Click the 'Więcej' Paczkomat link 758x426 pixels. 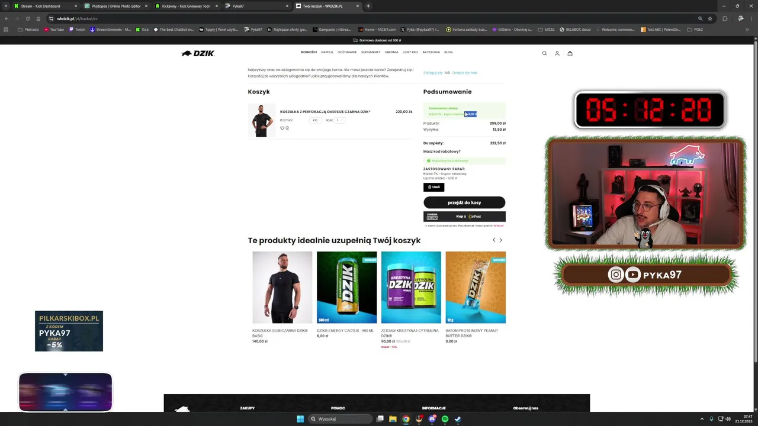[x=499, y=225]
